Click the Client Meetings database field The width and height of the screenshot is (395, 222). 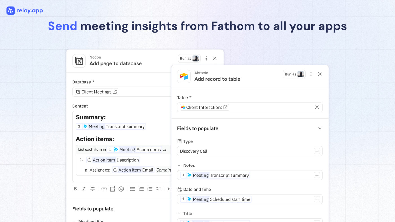tap(122, 92)
